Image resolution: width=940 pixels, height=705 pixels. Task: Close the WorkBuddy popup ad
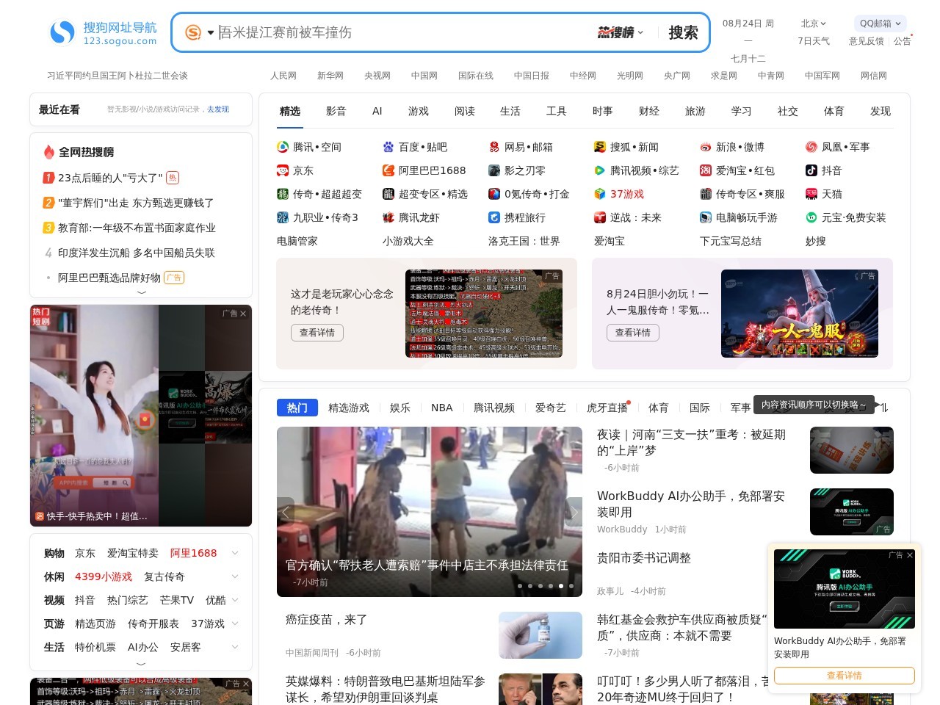[x=910, y=555]
